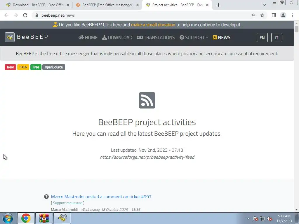The height and width of the screenshot is (224, 299).
Task: Click the question mark icon beside ticket #997
Action: (x=46, y=197)
